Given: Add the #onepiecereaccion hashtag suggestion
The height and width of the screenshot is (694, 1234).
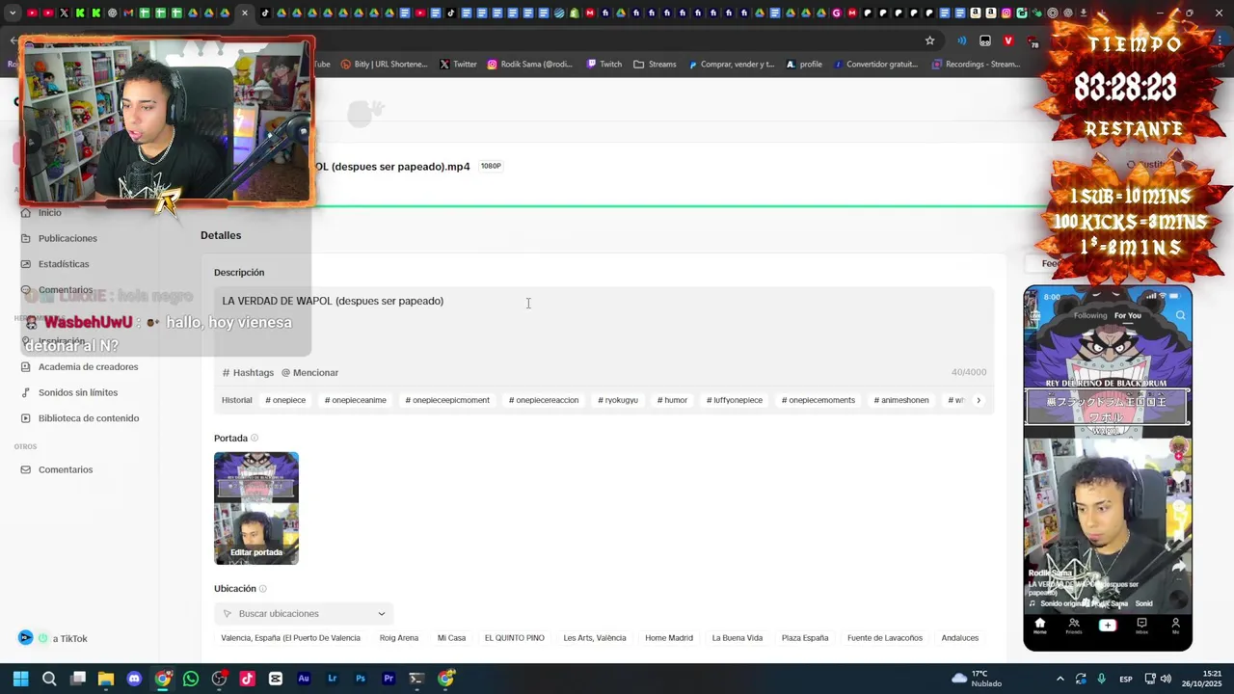Looking at the screenshot, I should pyautogui.click(x=544, y=400).
